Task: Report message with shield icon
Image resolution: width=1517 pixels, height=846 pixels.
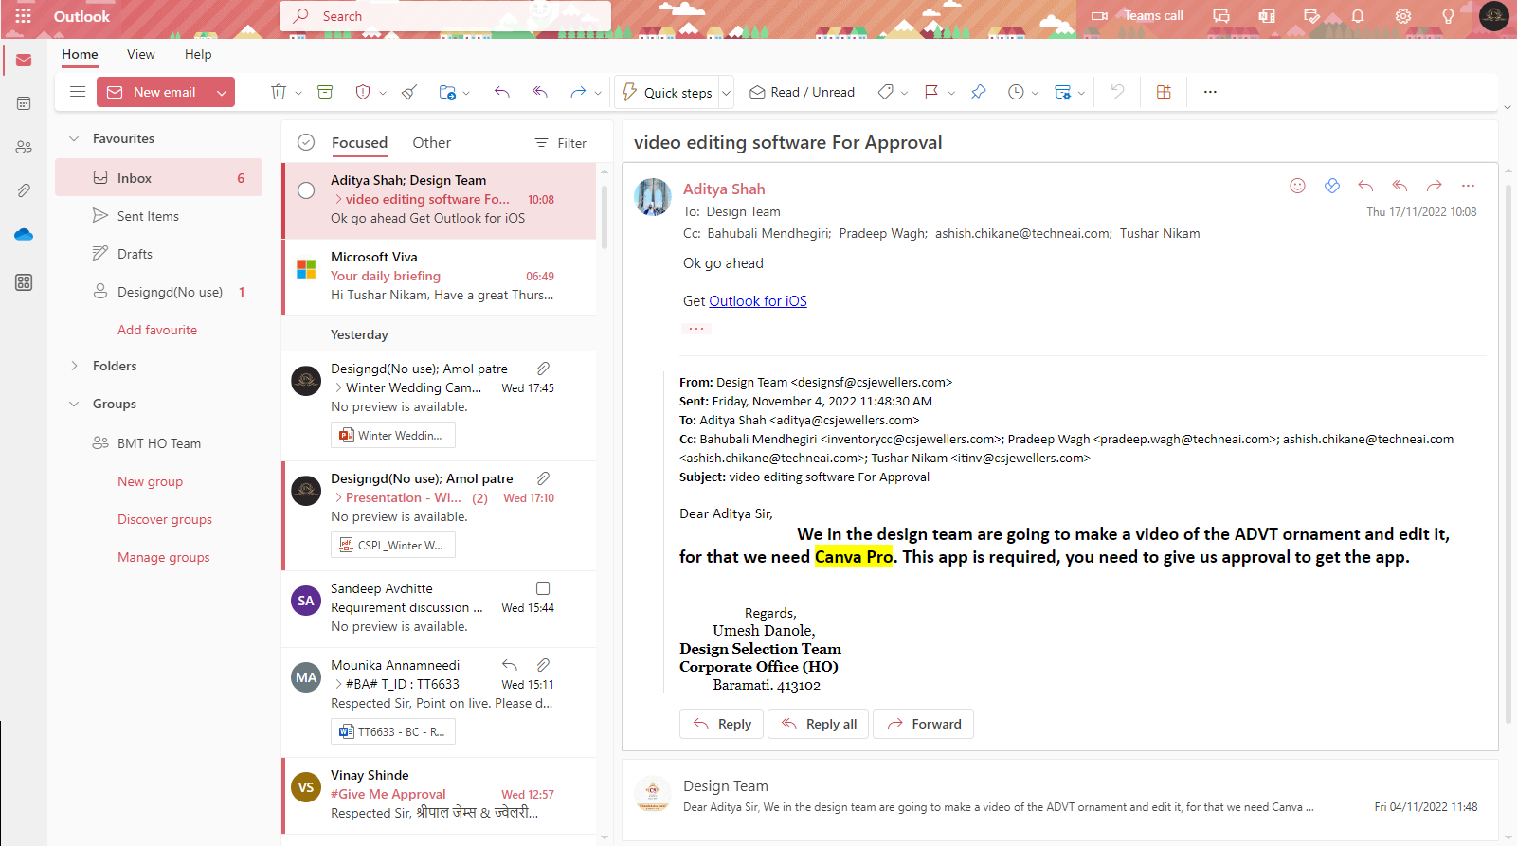Action: [x=362, y=92]
